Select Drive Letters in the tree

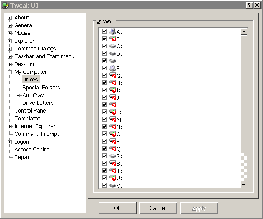(x=38, y=103)
